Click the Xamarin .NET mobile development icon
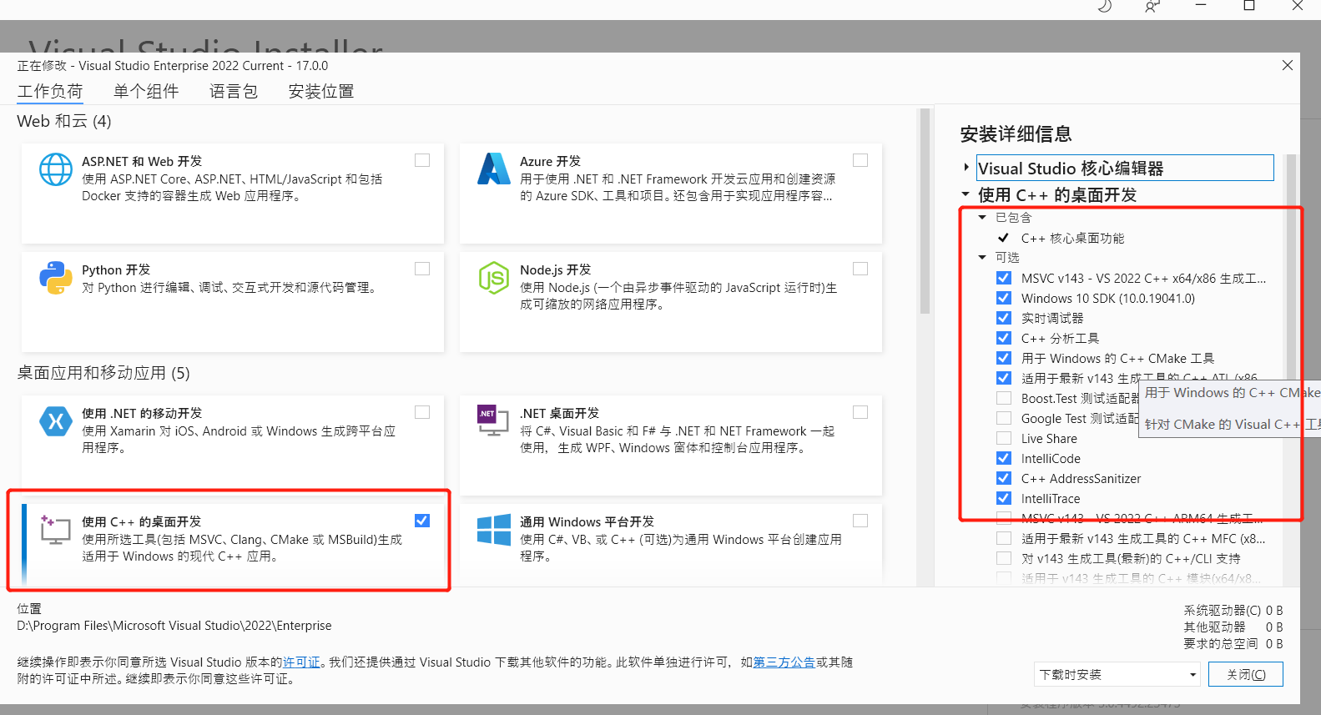This screenshot has height=715, width=1321. [x=56, y=421]
